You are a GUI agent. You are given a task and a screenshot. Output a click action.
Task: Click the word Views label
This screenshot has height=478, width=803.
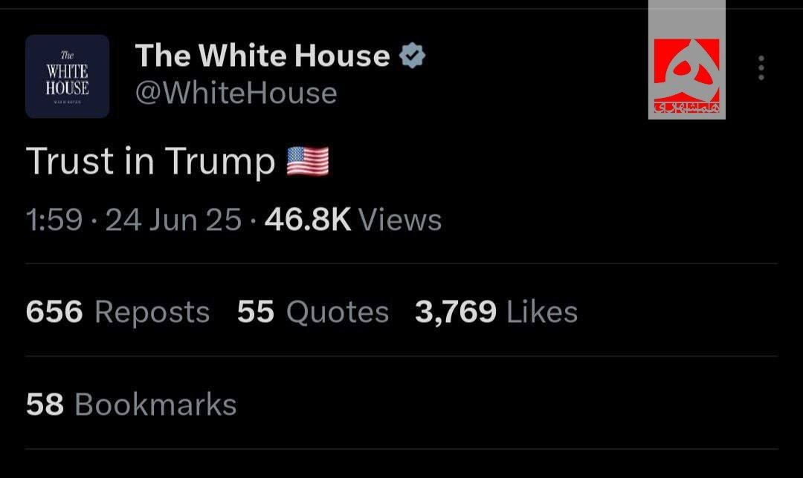[x=400, y=220]
